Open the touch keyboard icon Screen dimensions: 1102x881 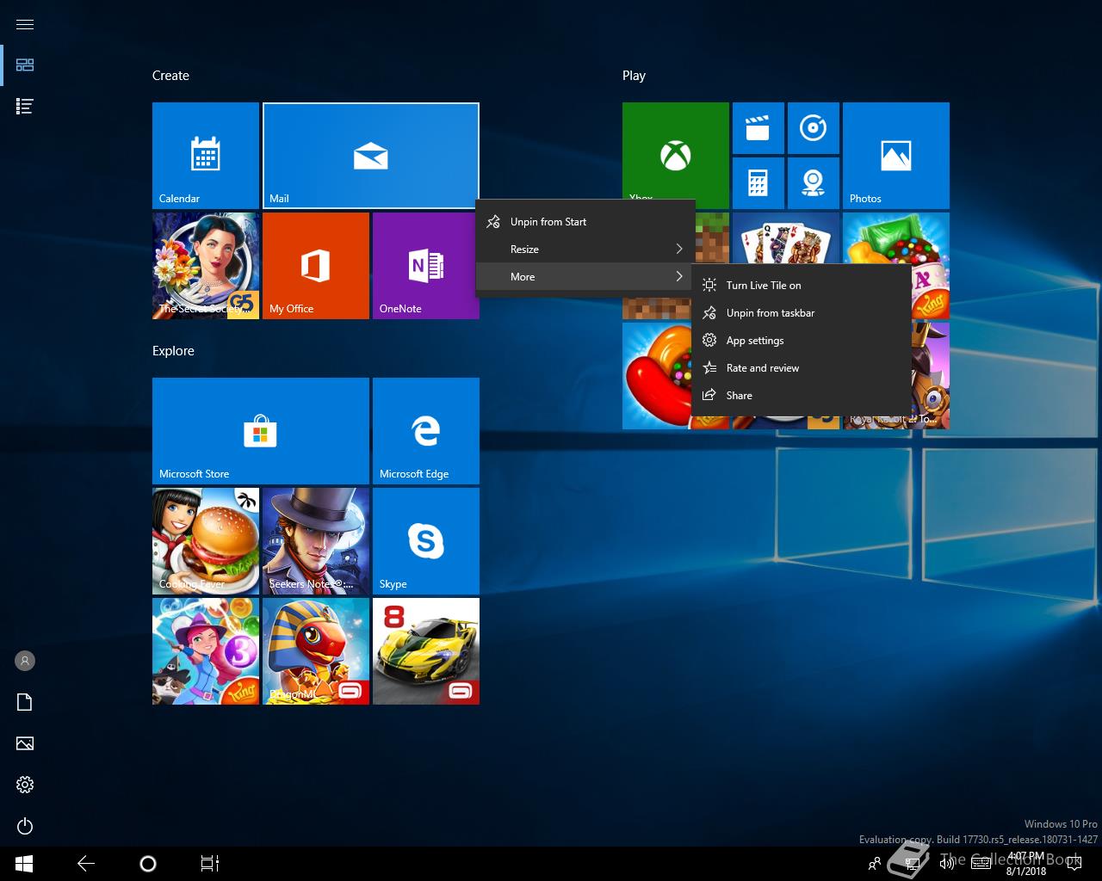click(x=981, y=864)
